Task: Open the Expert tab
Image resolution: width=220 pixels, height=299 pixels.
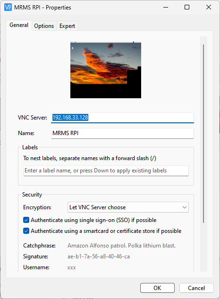Action: tap(67, 26)
